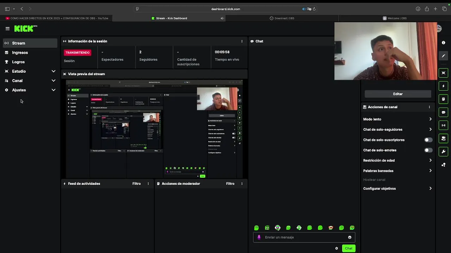Select Stream in the left navigation
Screen dimensions: 451x253
30,43
